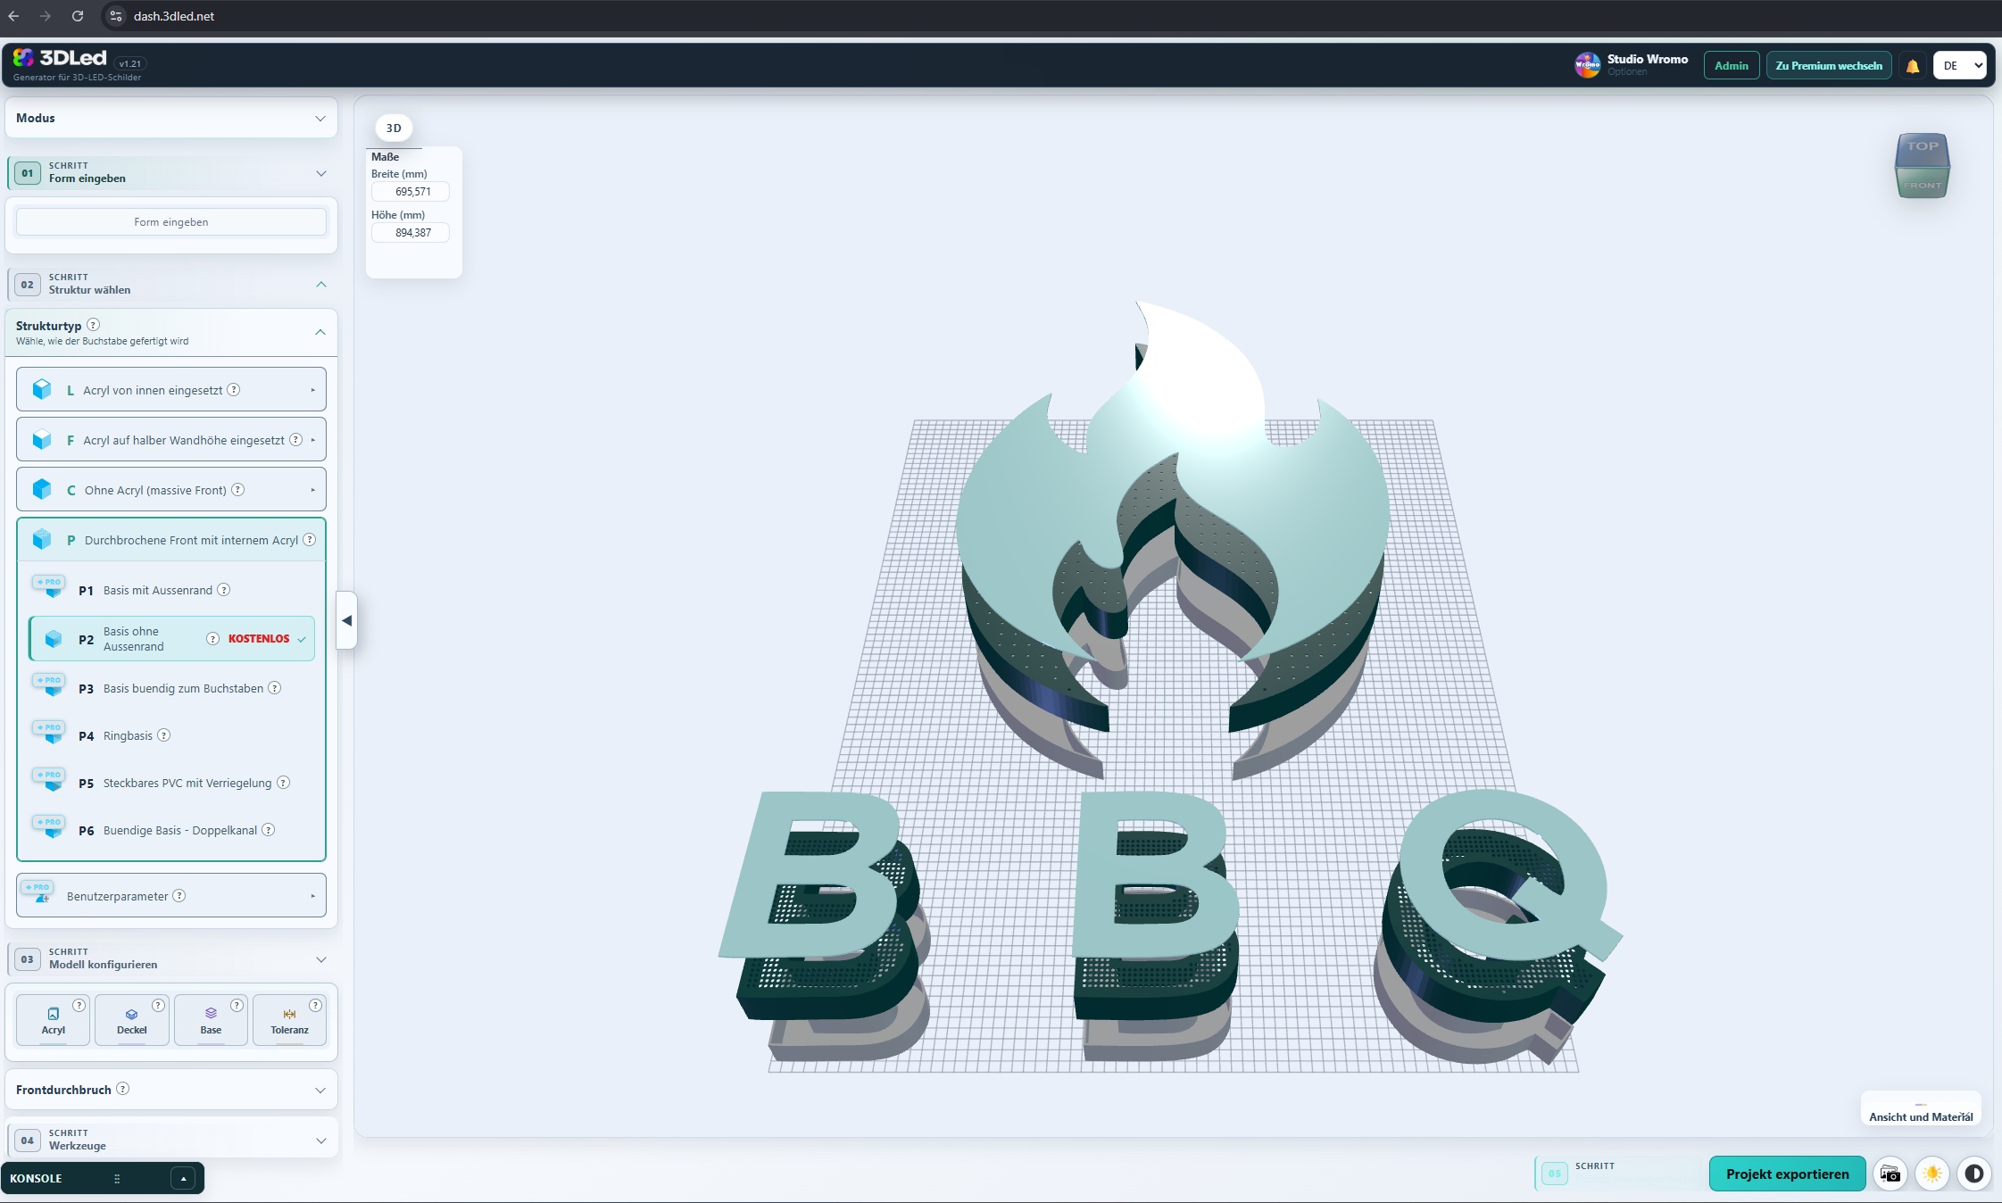Open Schritt 01 Form eingeben header
Image resolution: width=2002 pixels, height=1203 pixels.
(x=171, y=172)
